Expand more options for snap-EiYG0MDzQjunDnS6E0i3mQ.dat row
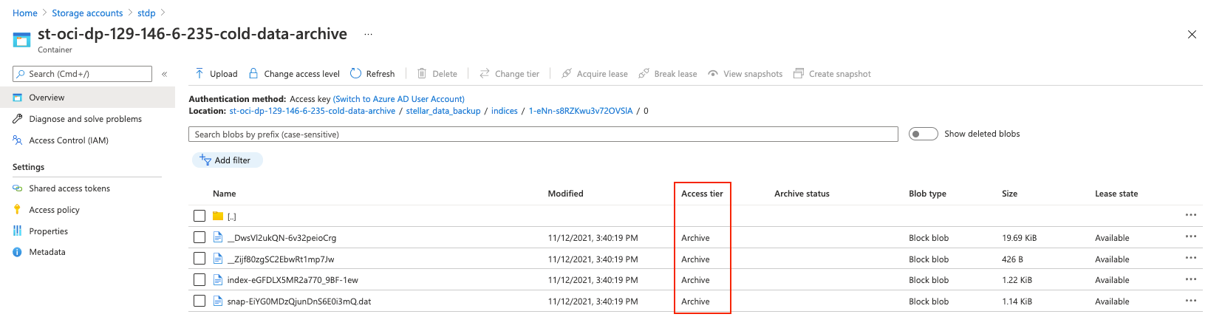This screenshot has width=1208, height=317. pos(1190,301)
